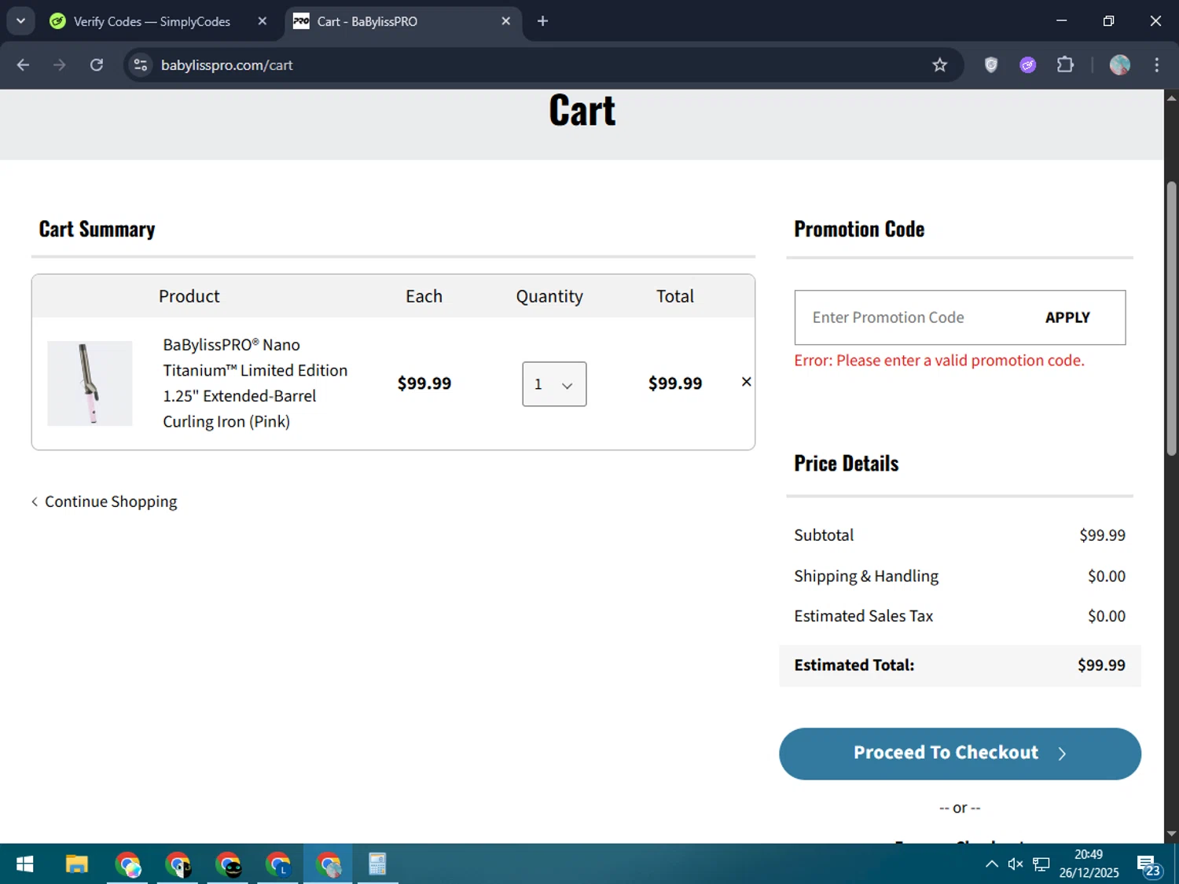Click the Subtotal $99.99 amount
Viewport: 1179px width, 884px height.
1102,535
